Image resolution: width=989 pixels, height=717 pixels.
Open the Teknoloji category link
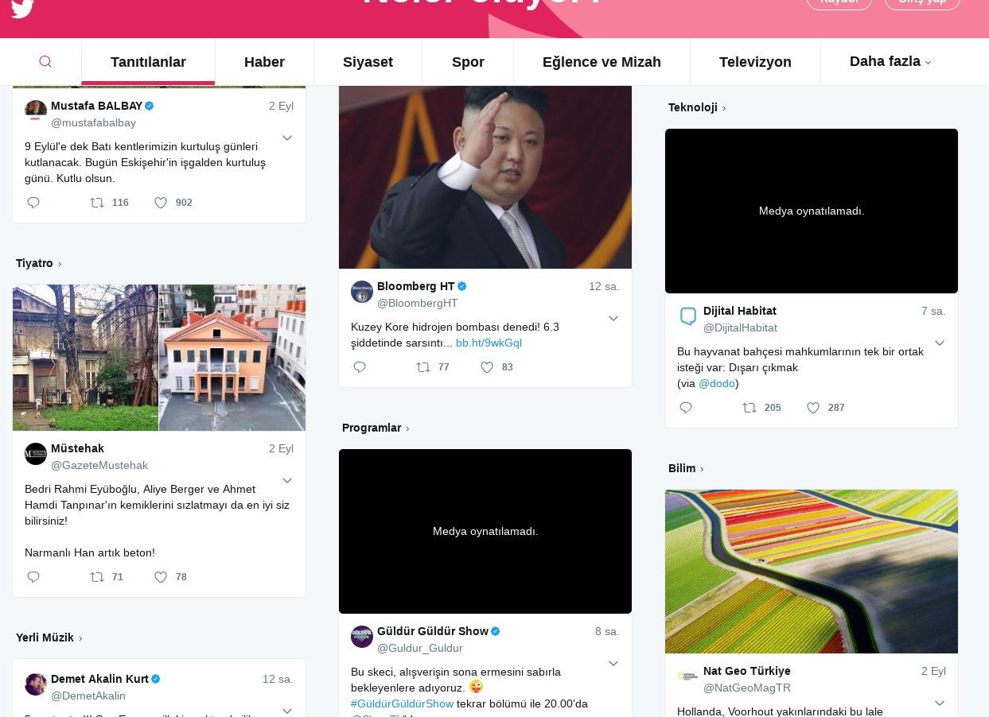pyautogui.click(x=697, y=107)
